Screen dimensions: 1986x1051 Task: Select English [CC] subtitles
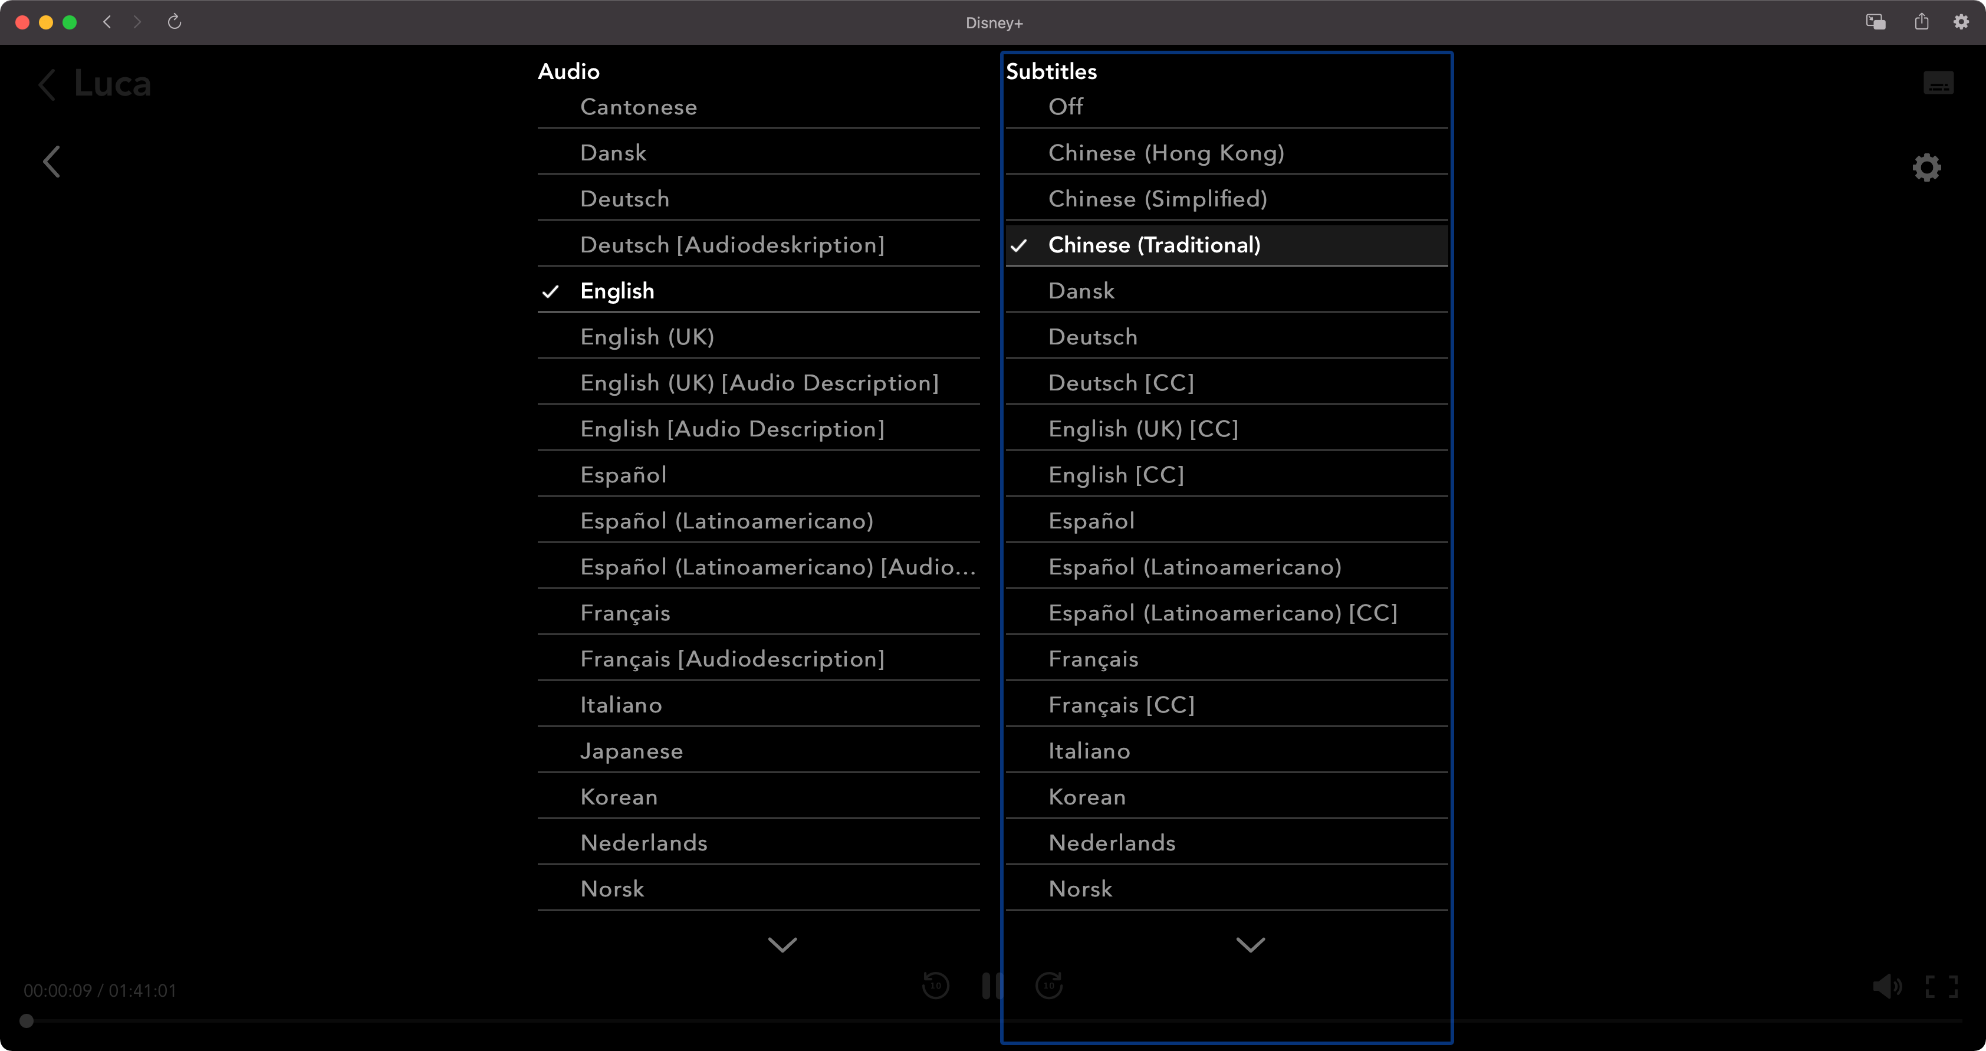[x=1226, y=475]
